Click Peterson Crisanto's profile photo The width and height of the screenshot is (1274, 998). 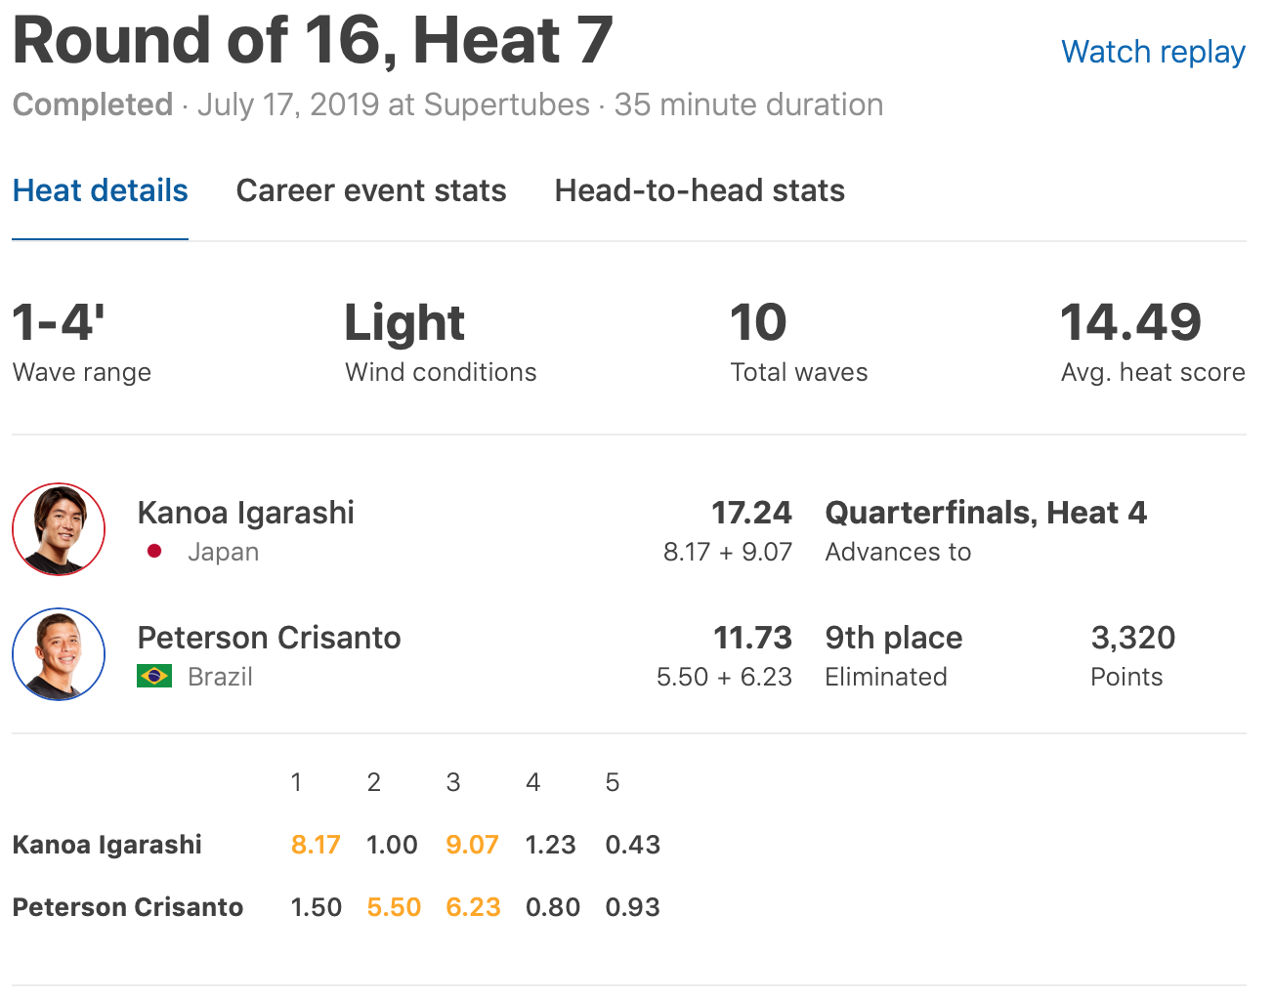(x=59, y=654)
